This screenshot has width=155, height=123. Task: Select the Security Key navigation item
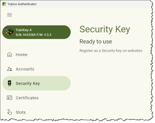pyautogui.click(x=36, y=83)
